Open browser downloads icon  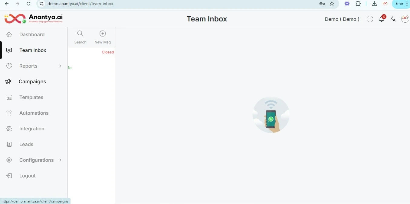(374, 4)
